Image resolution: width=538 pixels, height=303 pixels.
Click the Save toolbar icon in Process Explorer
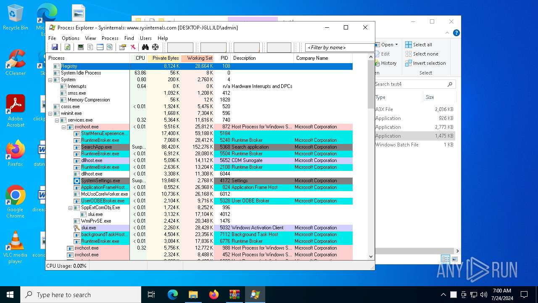pos(55,47)
